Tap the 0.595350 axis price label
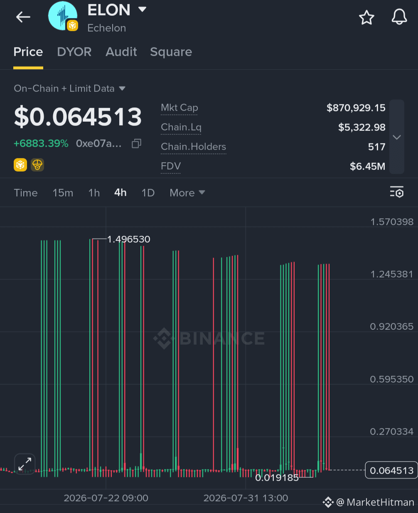Viewport: 418px width, 513px height. 392,379
